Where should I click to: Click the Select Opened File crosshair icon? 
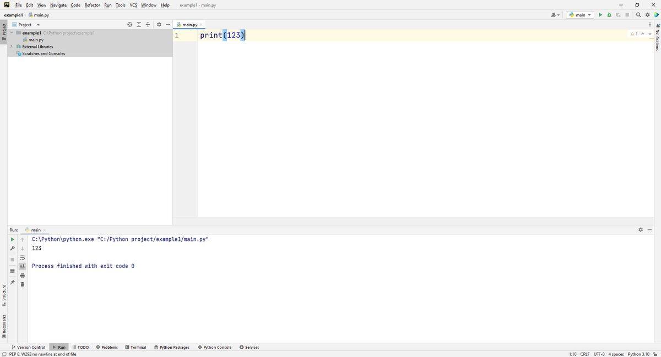[x=130, y=25]
